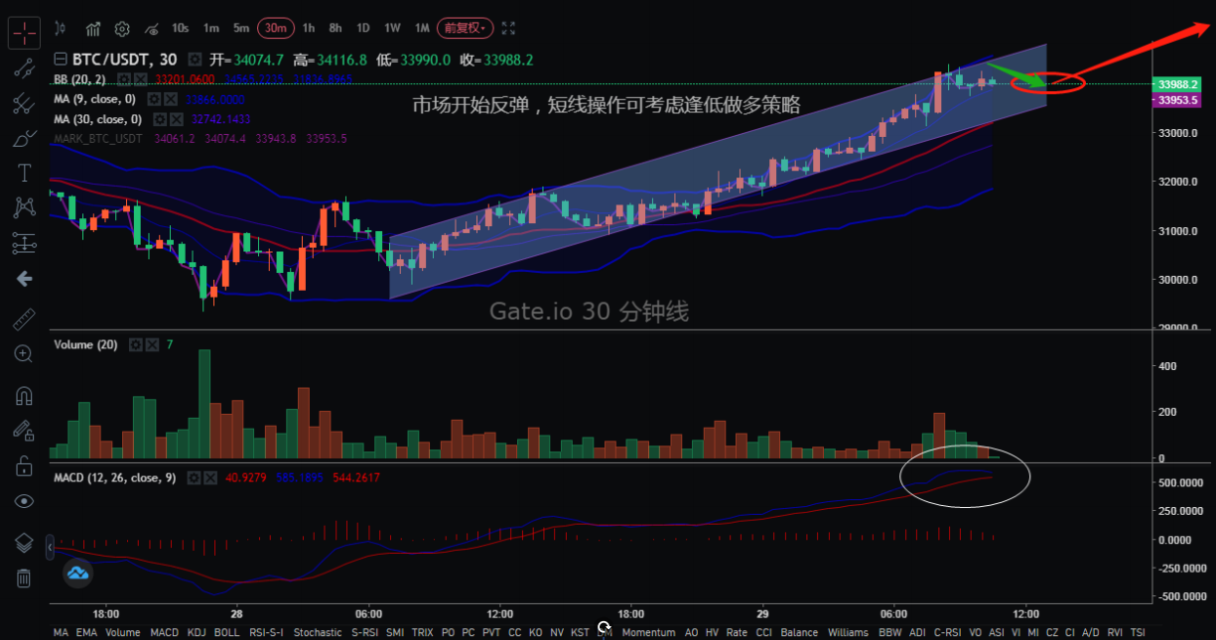Open MA (9, close, 0) settings
Viewport: 1216px width, 640px height.
(x=153, y=99)
